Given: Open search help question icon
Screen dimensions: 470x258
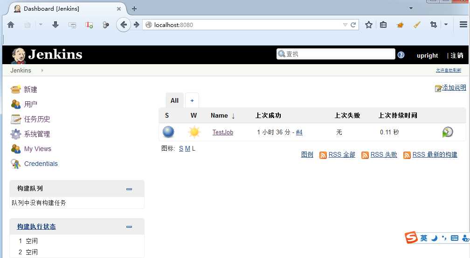Looking at the screenshot, I should coord(401,55).
